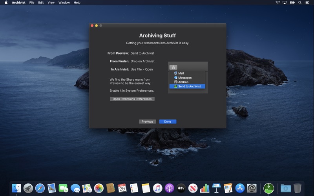
Task: Open Contacts book icon in Dock
Action: point(110,188)
